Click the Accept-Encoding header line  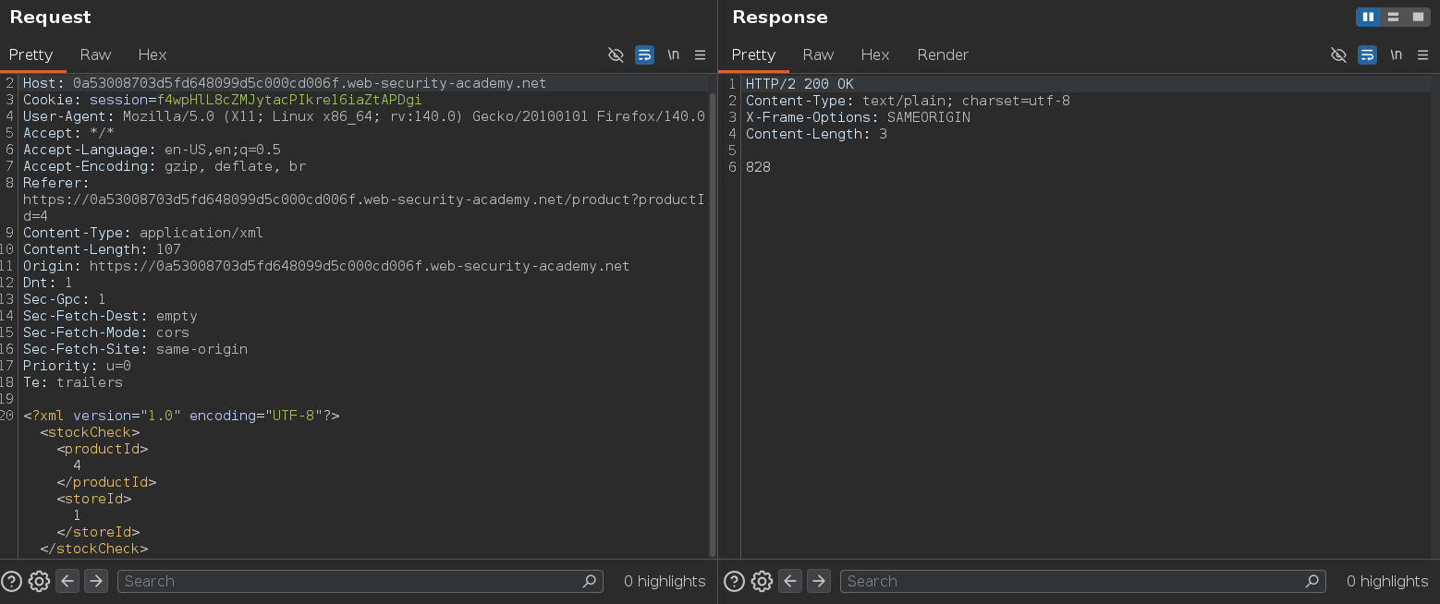point(165,166)
